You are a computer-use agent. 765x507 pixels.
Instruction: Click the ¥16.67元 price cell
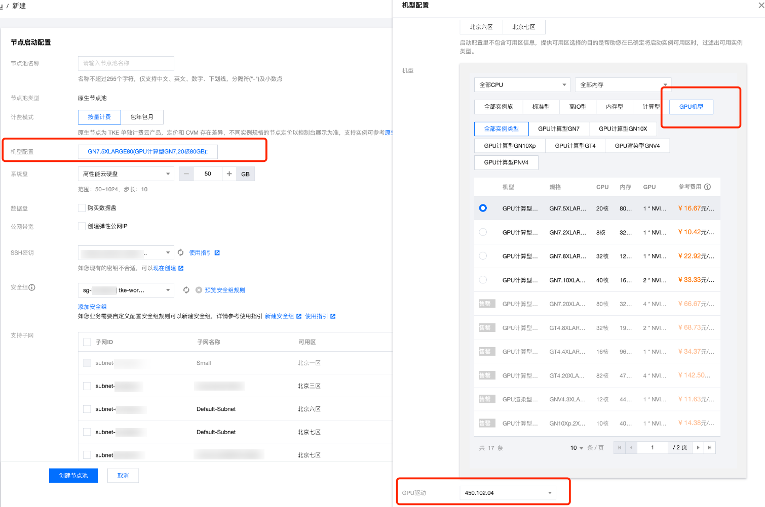(x=696, y=208)
